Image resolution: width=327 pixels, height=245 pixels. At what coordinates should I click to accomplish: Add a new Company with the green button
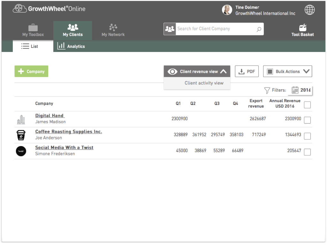pyautogui.click(x=31, y=71)
